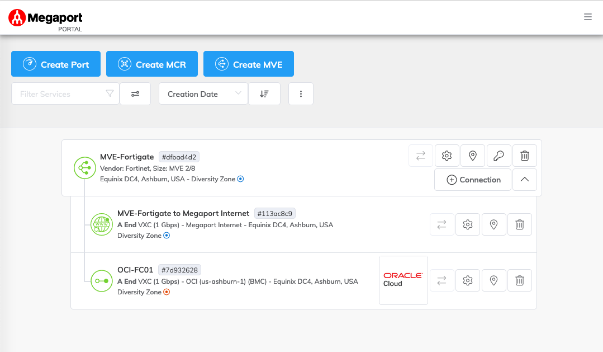The image size is (603, 352).
Task: Click MVE-Fortigate diversity zone blue indicator
Action: pos(240,179)
